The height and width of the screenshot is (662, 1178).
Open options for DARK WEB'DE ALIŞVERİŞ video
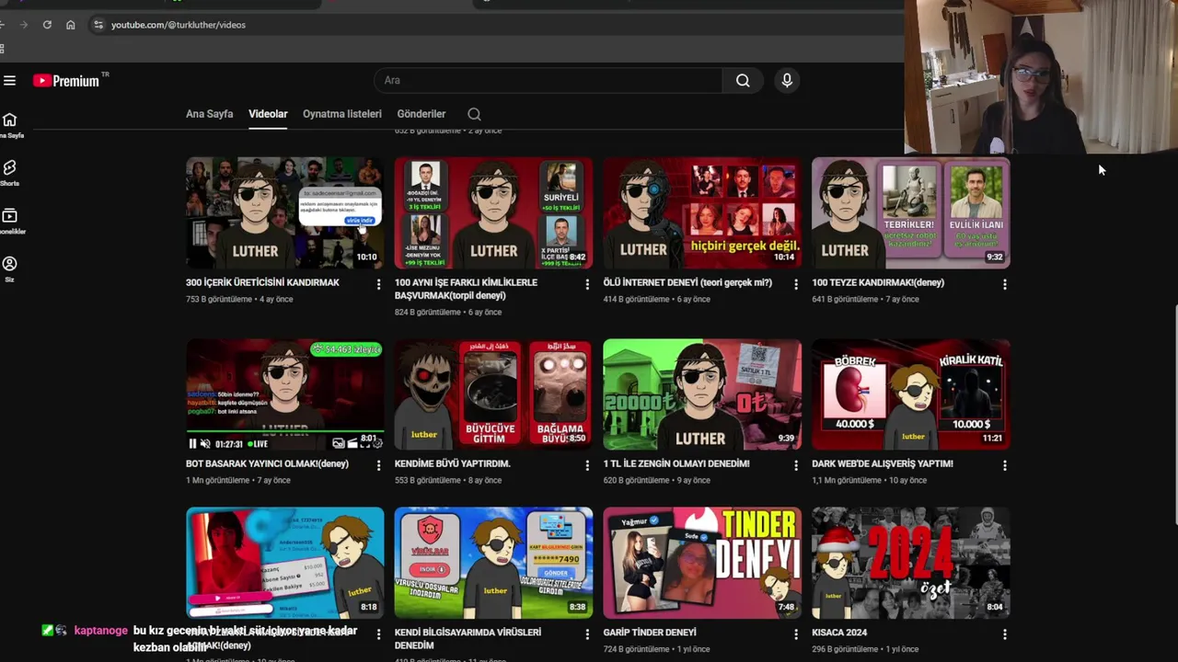(x=1005, y=465)
